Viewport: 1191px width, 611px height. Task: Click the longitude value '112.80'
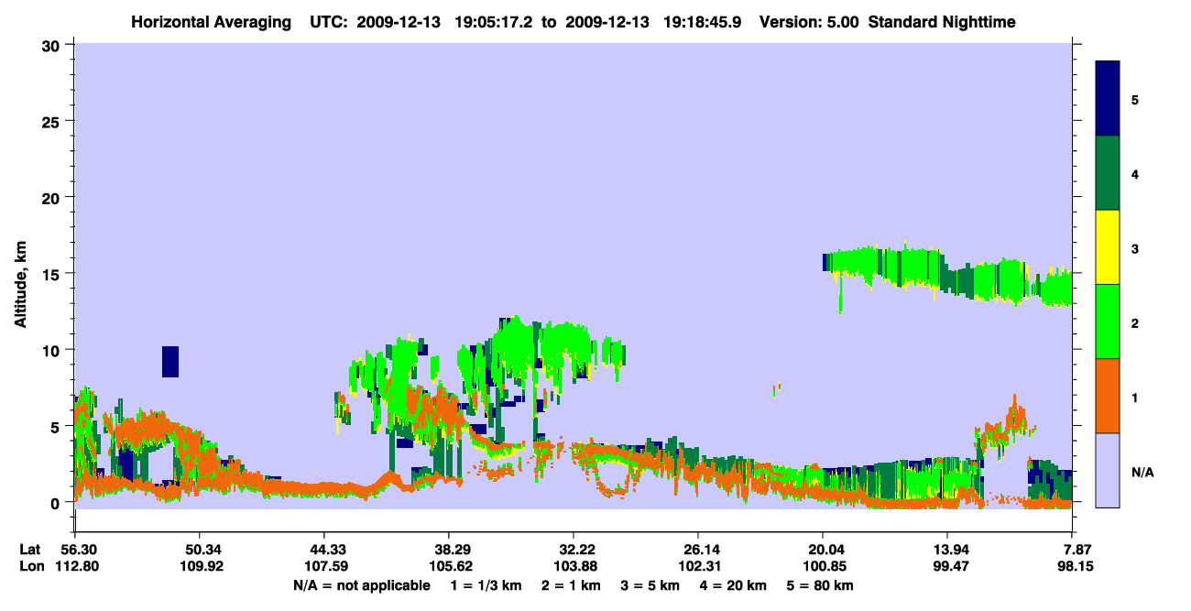(x=75, y=567)
